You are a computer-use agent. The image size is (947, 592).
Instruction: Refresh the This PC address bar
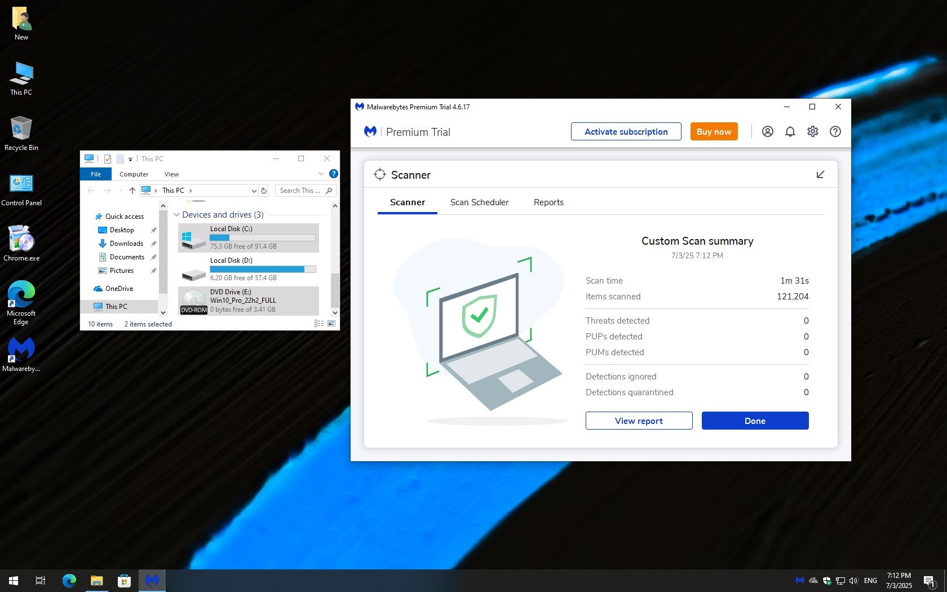tap(264, 191)
